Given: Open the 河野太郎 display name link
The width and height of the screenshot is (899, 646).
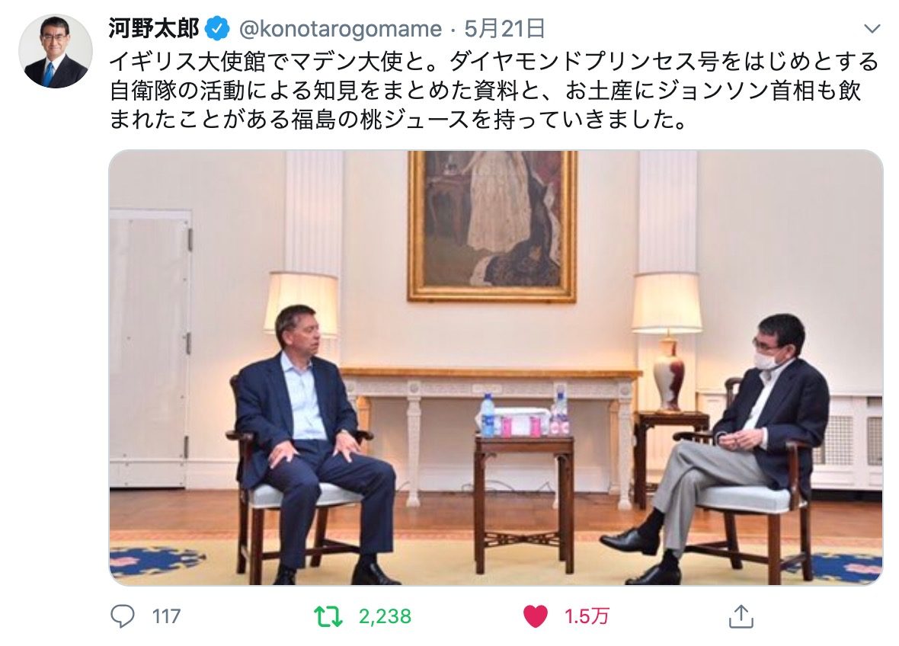Looking at the screenshot, I should pyautogui.click(x=154, y=28).
